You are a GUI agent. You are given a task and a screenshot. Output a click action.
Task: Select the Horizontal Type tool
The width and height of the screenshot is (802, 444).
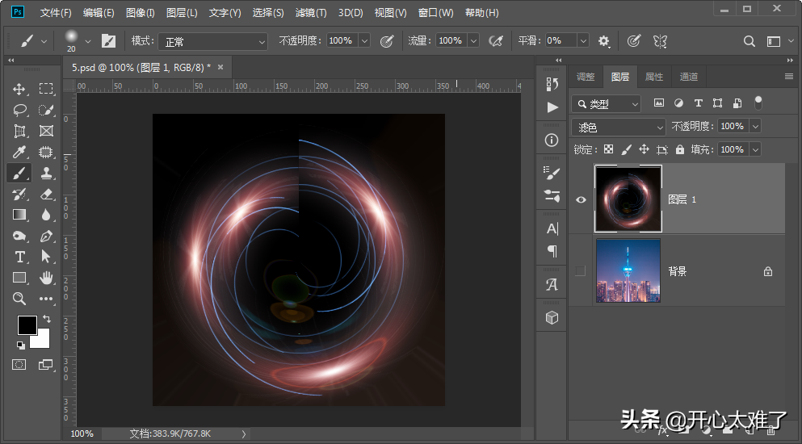coord(19,257)
